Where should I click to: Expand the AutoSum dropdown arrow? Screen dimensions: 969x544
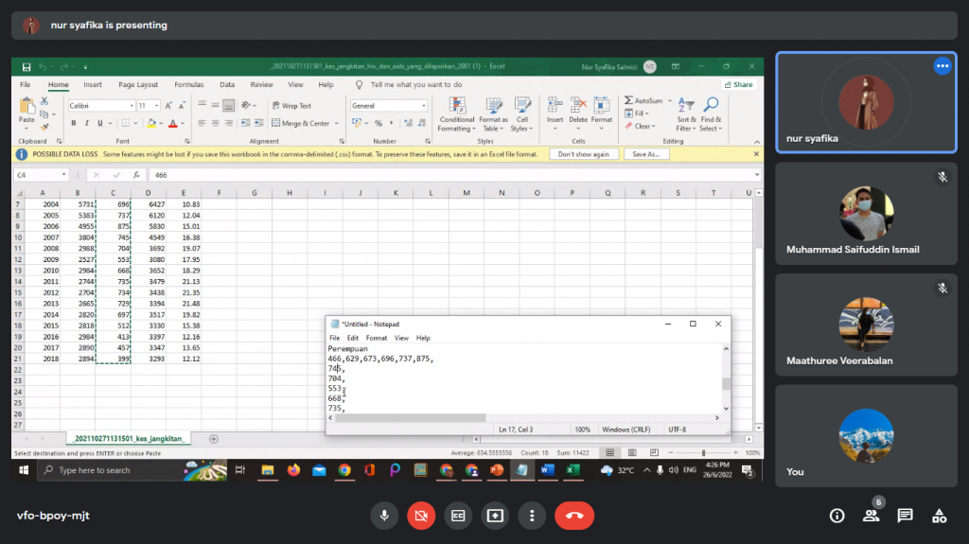tap(669, 100)
